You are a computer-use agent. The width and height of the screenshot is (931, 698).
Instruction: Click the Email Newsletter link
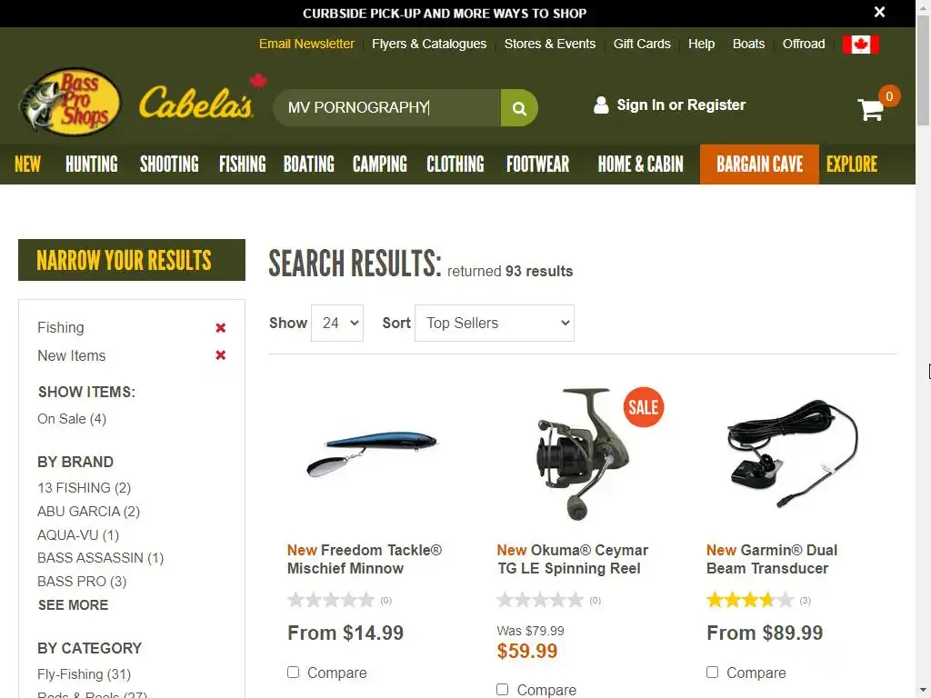306,44
